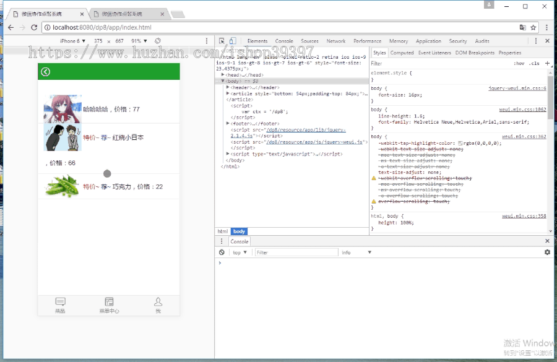
Task: Open the Network tab
Action: click(x=336, y=41)
